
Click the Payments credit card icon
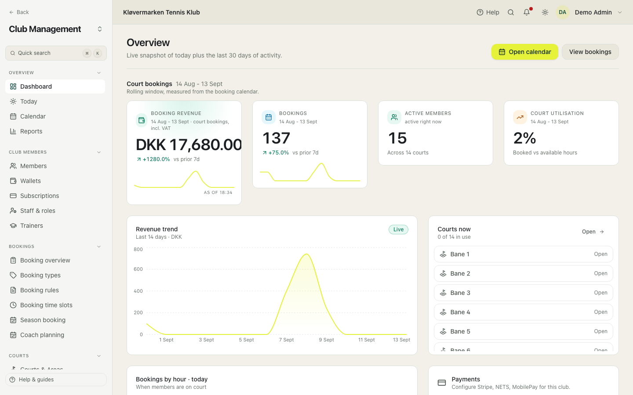442,383
